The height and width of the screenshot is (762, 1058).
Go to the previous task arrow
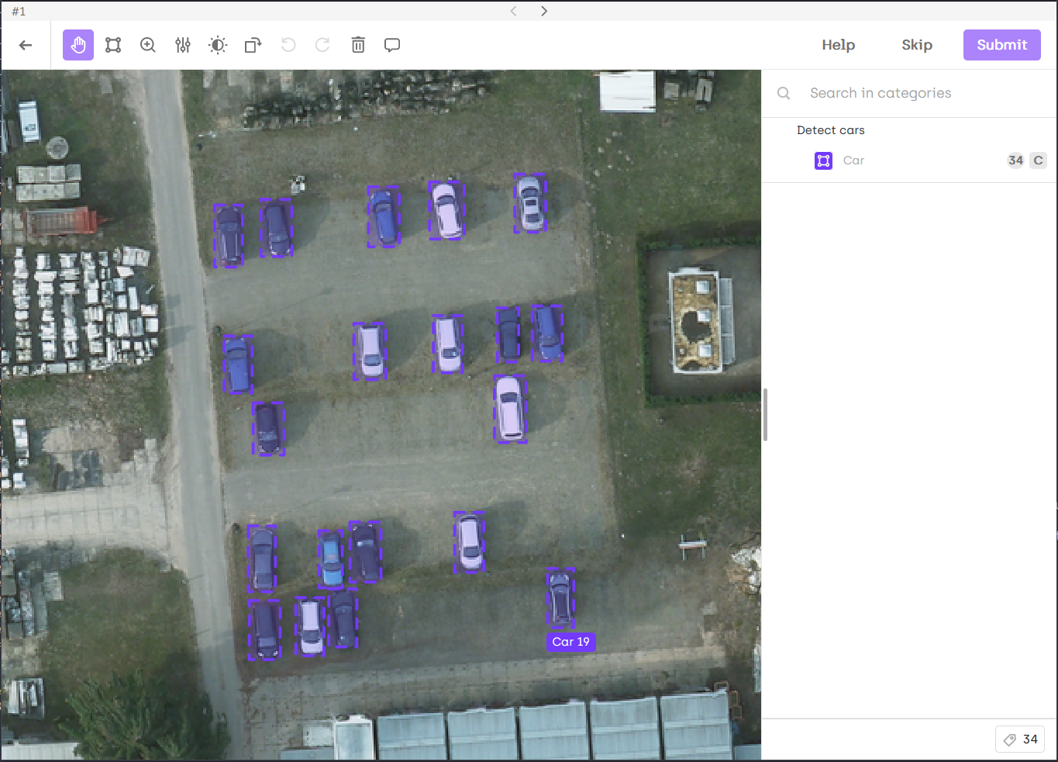coord(513,11)
